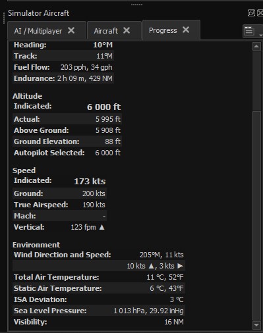Click Static Air Temperature 6 °C, 43°F
The image size is (263, 333).
click(167, 288)
